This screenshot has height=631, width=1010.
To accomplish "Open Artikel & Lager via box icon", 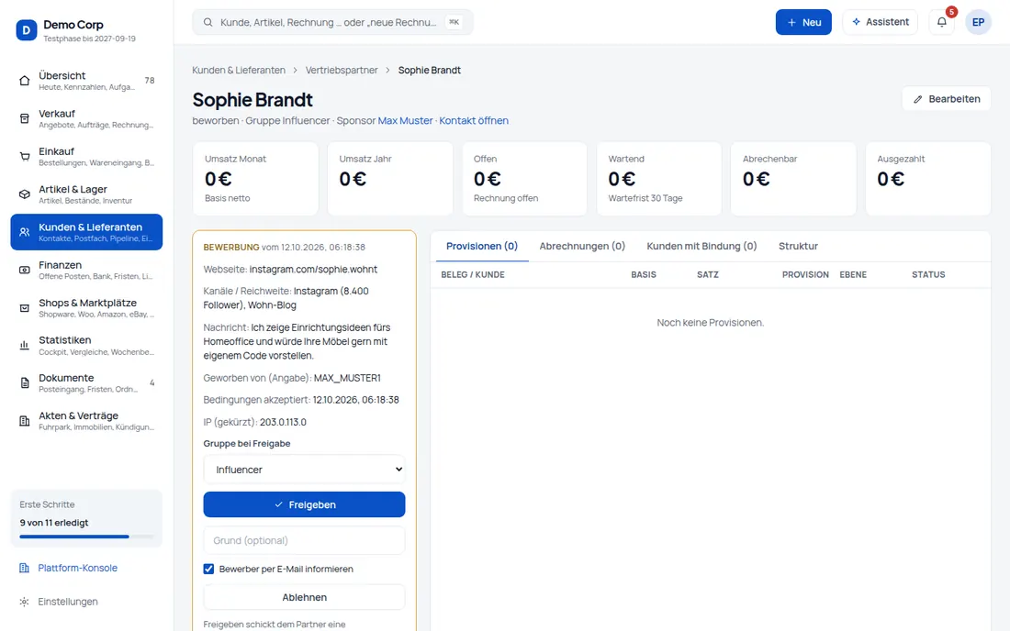I will click(25, 194).
